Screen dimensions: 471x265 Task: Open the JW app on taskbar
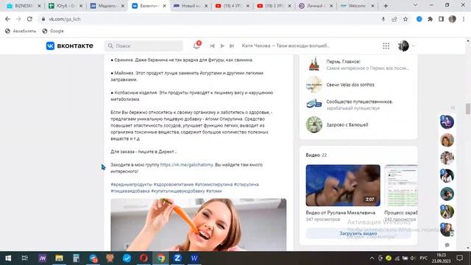click(x=43, y=258)
